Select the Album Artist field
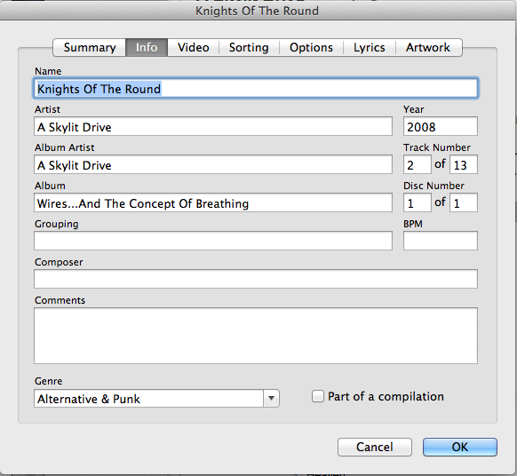517x476 pixels. coord(213,164)
